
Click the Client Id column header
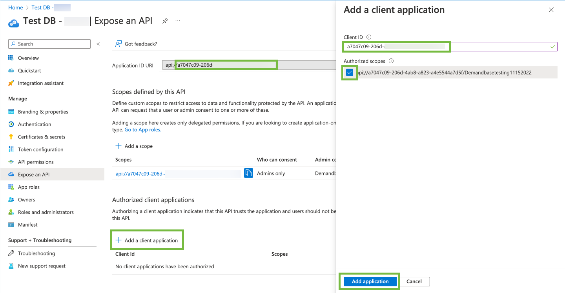pos(125,254)
